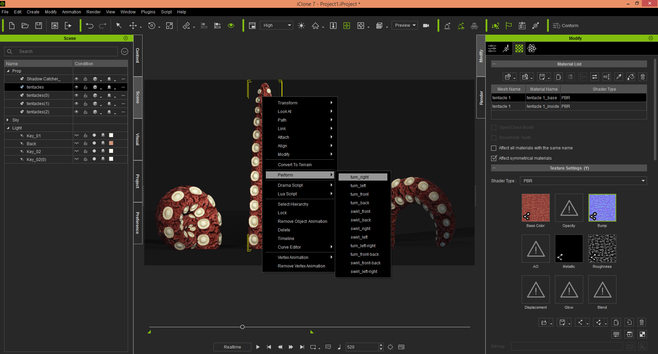Click the Back light color swatch
Image resolution: width=658 pixels, height=354 pixels.
coord(111,143)
